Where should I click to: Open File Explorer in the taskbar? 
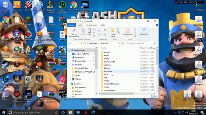tap(71, 112)
